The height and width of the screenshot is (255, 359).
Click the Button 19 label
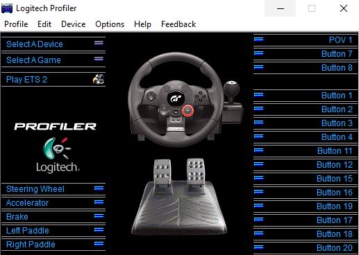pyautogui.click(x=335, y=206)
